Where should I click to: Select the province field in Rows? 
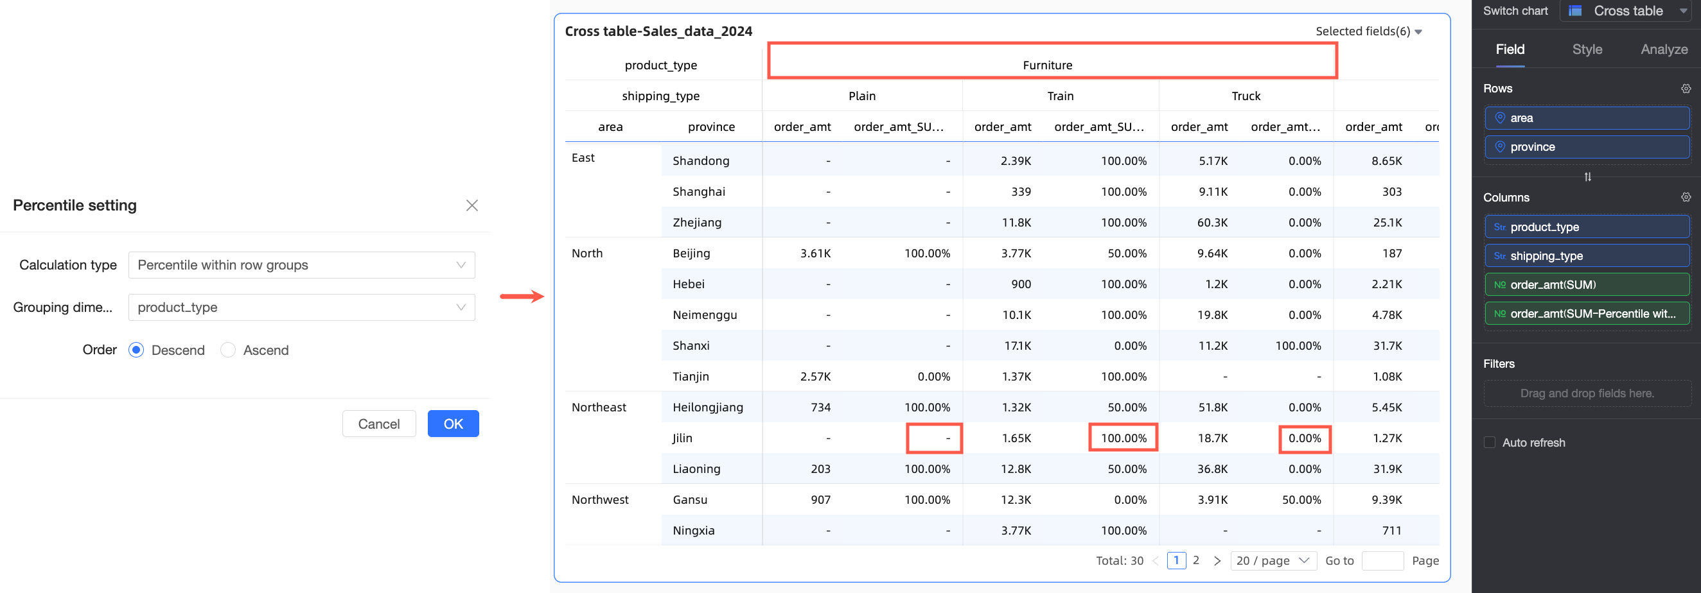1587,147
